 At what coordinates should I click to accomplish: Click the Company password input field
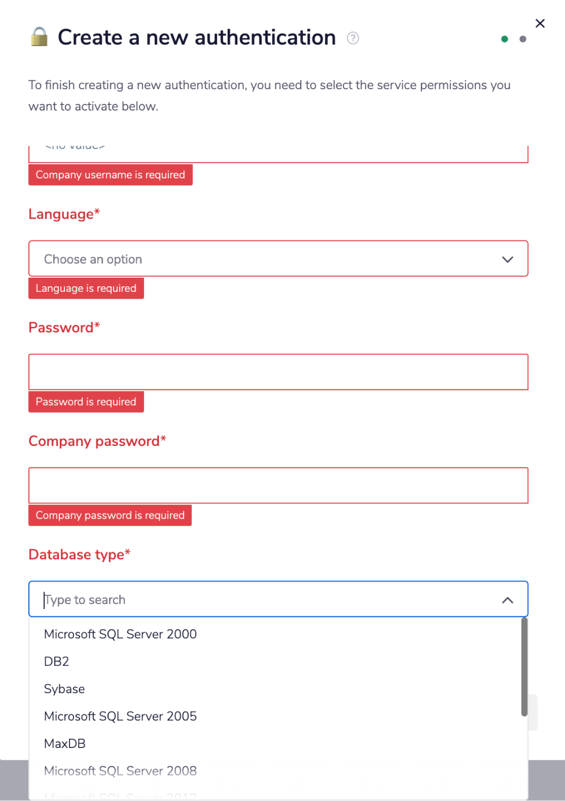pos(278,485)
